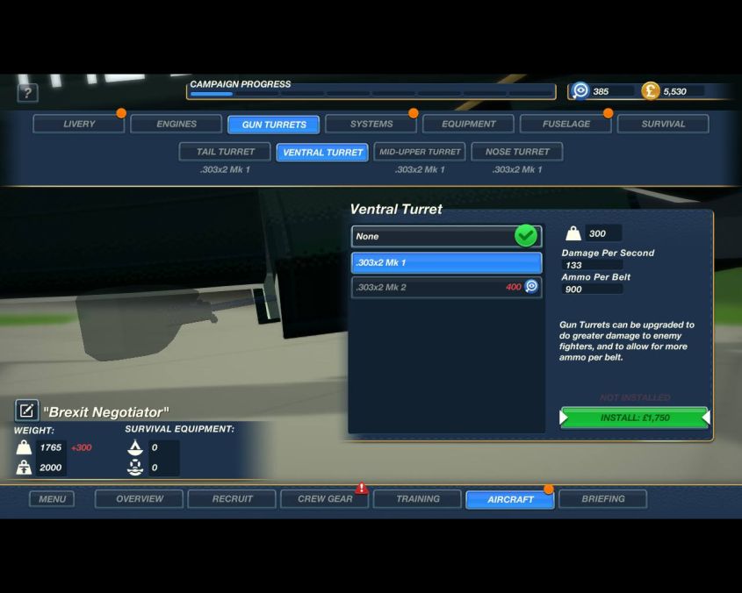
Task: Open the help question mark button
Action: (27, 93)
